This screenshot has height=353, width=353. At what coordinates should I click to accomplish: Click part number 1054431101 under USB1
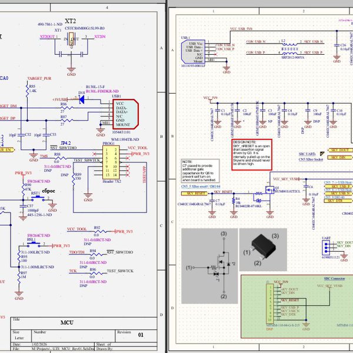[121, 132]
